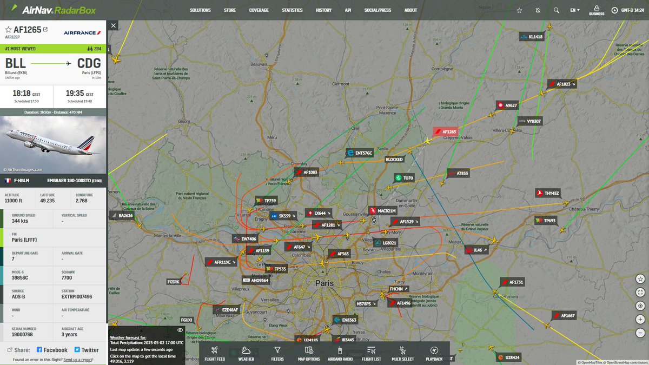Open the Filters tool

277,353
